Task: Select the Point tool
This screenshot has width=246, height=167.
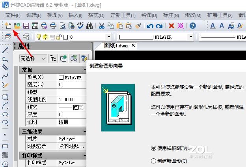Action: [x=5, y=135]
